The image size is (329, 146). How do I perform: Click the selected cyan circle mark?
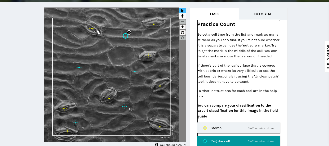[x=125, y=36]
